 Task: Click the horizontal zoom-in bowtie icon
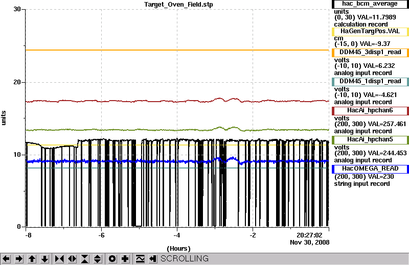[59, 259]
